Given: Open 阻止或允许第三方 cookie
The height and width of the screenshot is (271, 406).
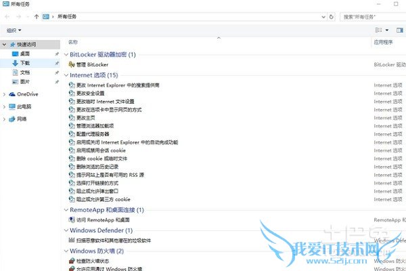Looking at the screenshot, I should (x=104, y=199).
